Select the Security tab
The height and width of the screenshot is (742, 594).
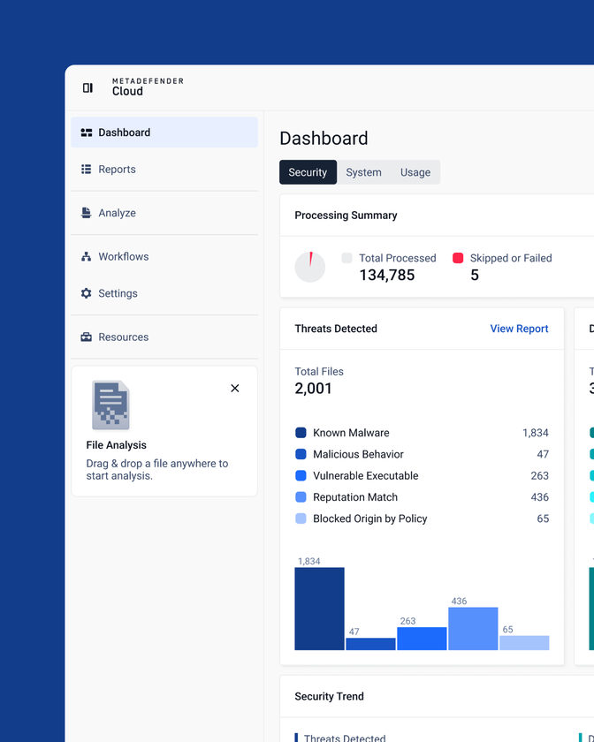(308, 172)
